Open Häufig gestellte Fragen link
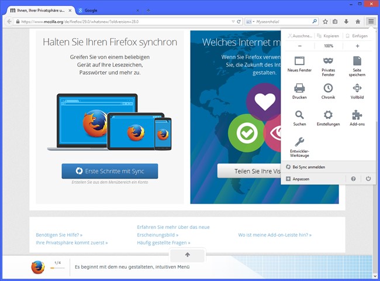 pos(164,243)
